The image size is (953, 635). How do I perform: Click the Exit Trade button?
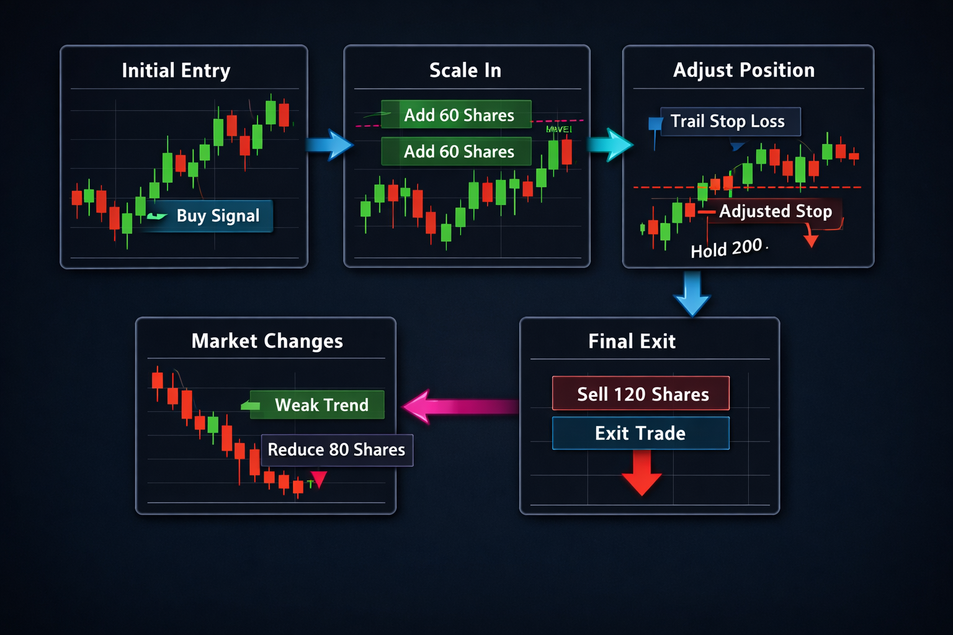pyautogui.click(x=641, y=433)
